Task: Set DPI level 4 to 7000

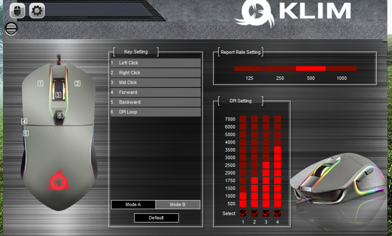Action: click(277, 119)
